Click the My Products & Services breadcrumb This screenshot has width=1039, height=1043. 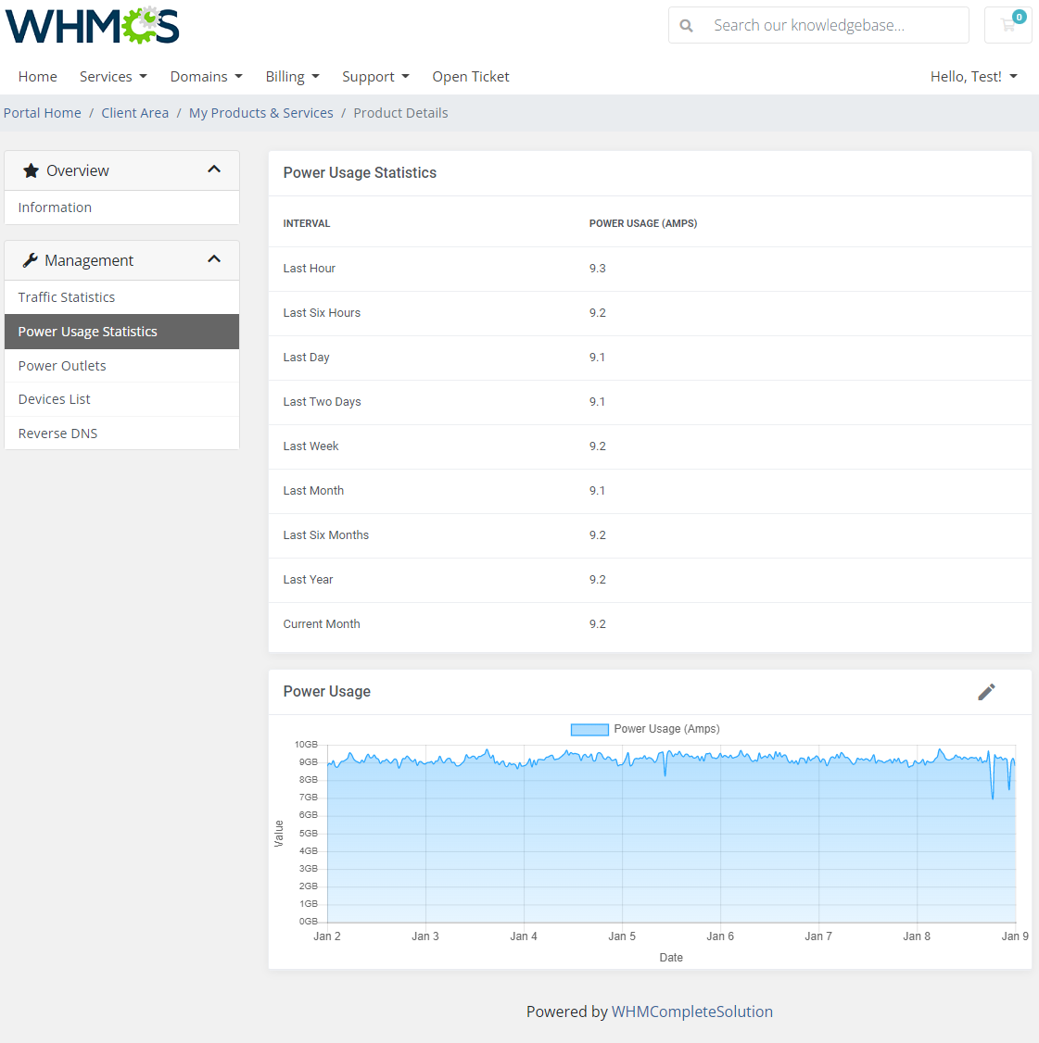[261, 113]
